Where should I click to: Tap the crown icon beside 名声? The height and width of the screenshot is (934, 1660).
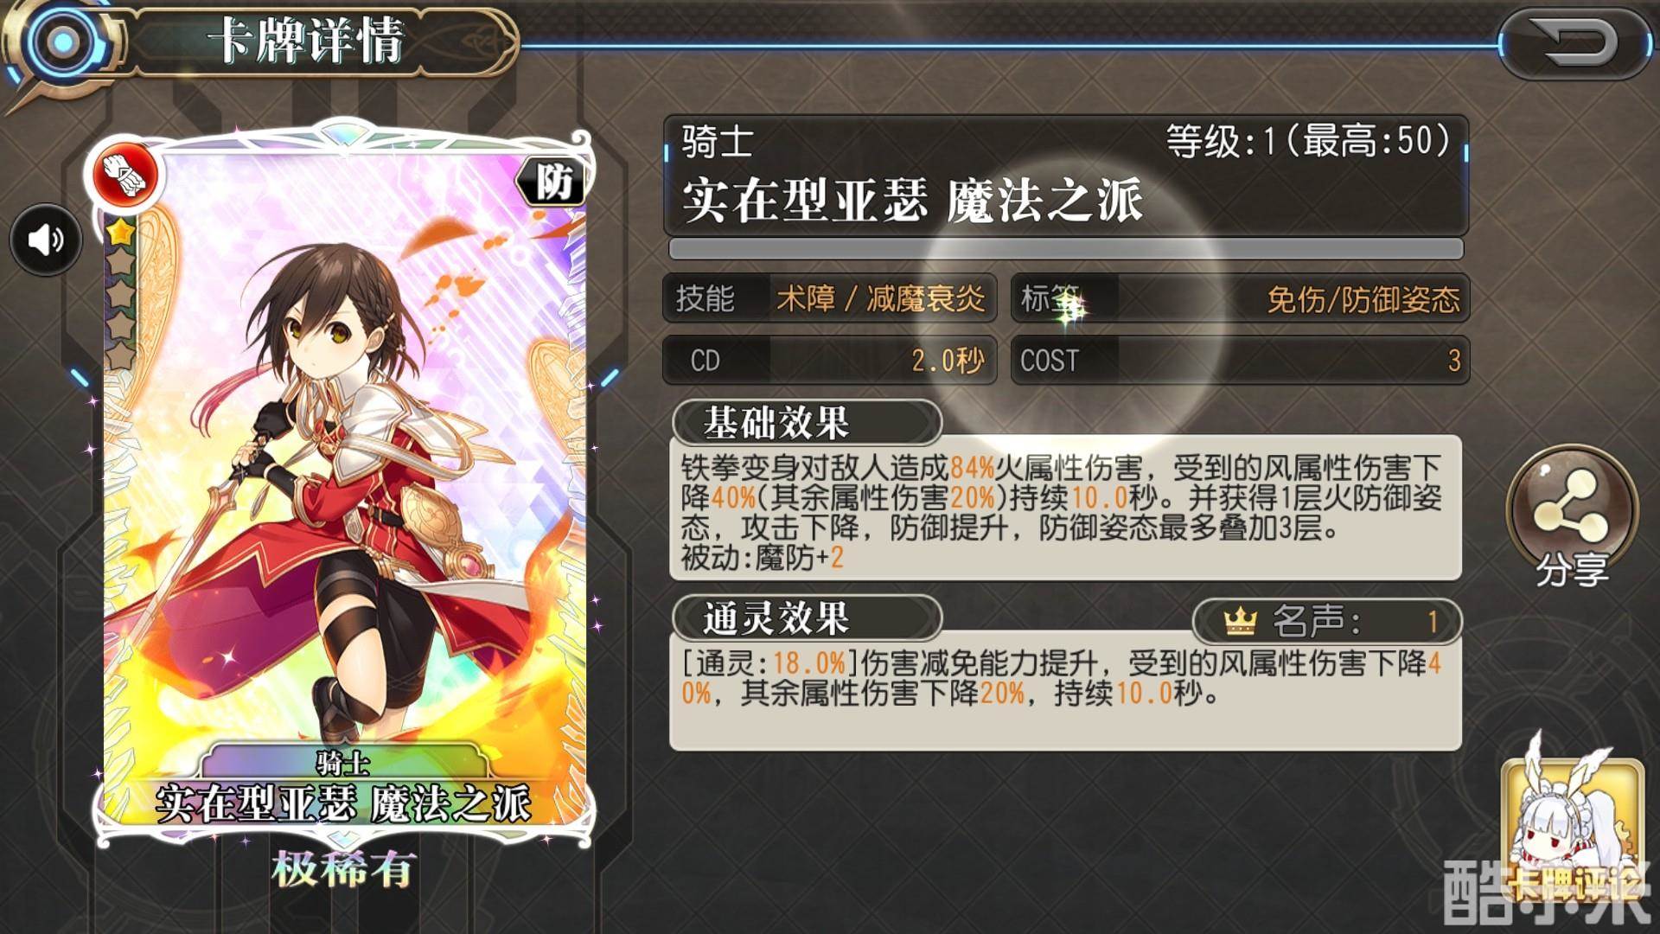tap(1241, 621)
